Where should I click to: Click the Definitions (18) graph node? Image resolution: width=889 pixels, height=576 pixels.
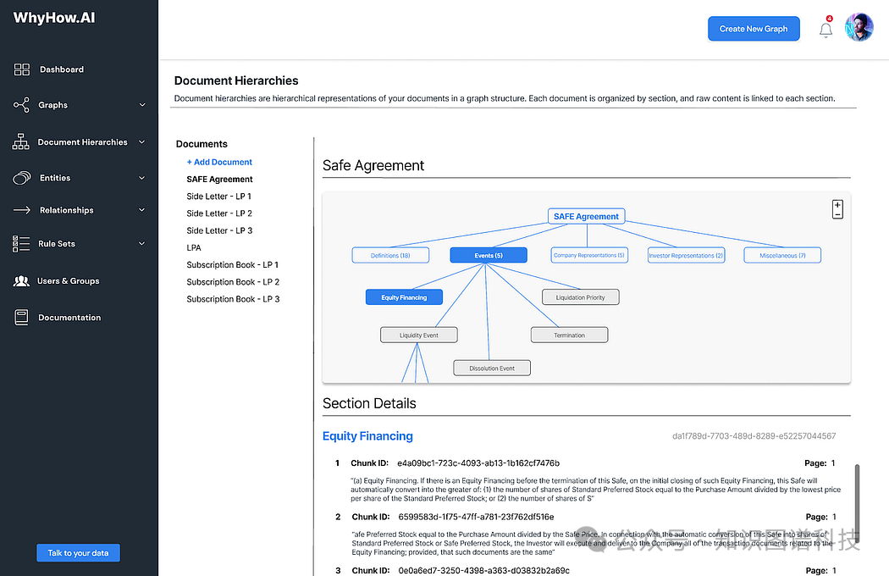click(390, 255)
